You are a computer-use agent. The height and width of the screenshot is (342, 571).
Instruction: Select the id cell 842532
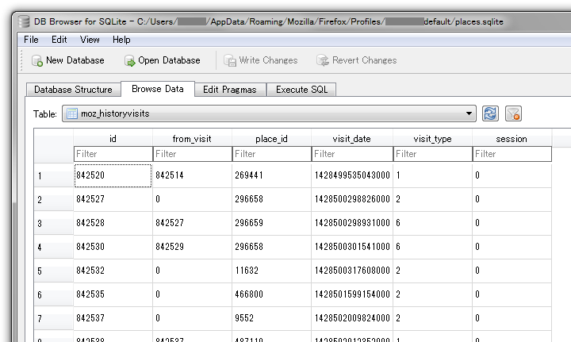pos(113,271)
